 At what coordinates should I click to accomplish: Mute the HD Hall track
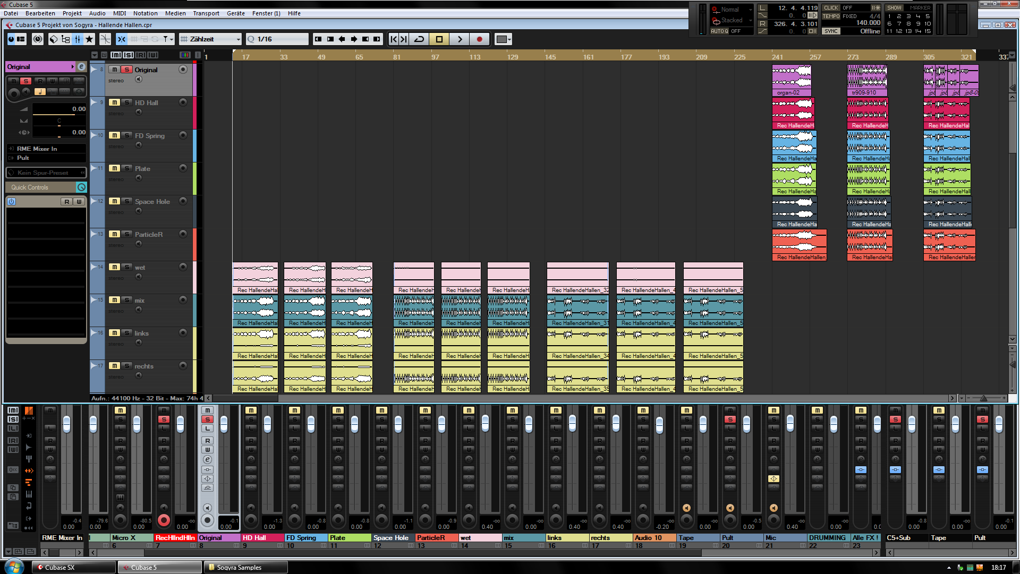(114, 102)
